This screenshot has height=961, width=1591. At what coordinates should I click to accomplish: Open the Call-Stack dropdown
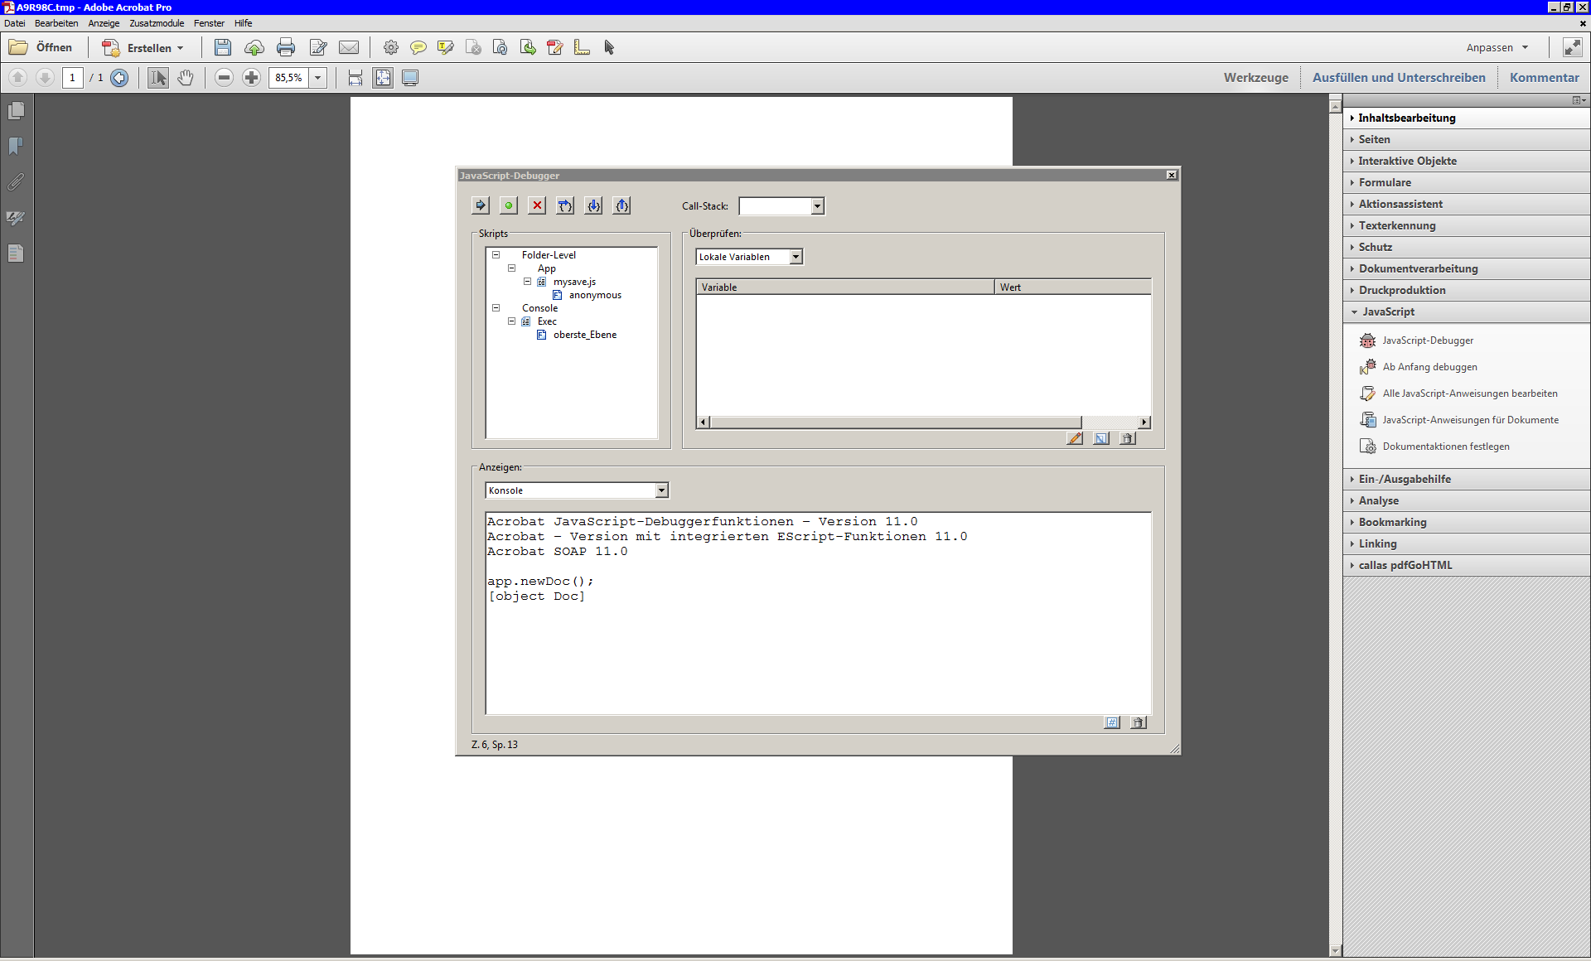pyautogui.click(x=818, y=206)
